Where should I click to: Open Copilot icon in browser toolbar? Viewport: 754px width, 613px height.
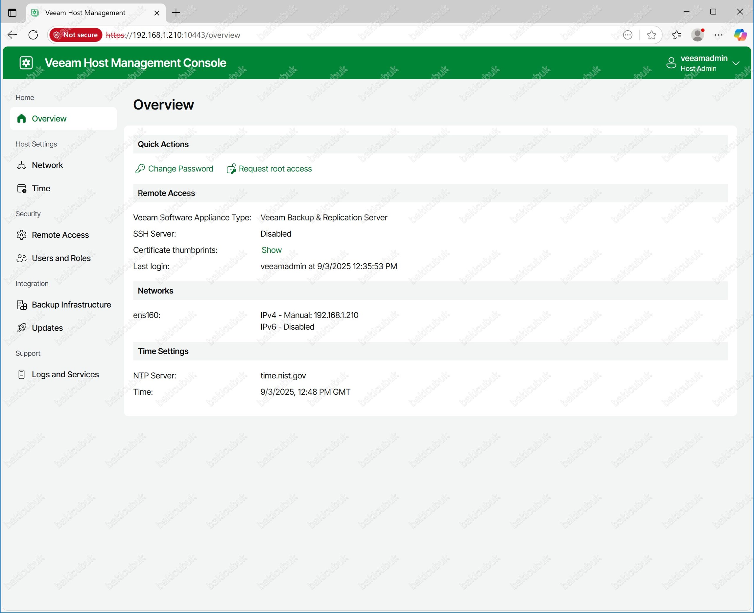[740, 35]
